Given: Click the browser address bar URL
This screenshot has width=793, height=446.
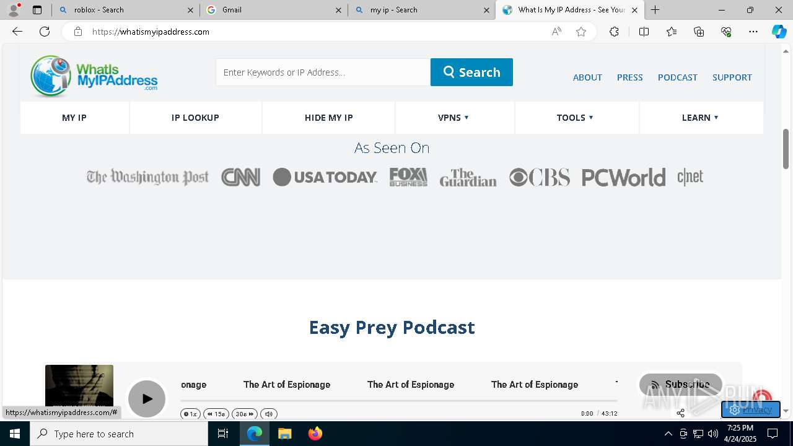Looking at the screenshot, I should [151, 32].
